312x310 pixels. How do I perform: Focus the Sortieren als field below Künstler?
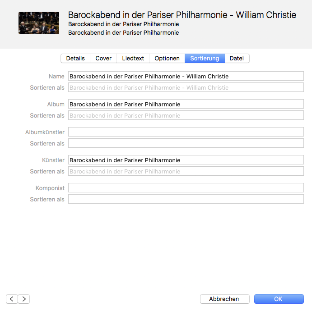[x=186, y=171]
